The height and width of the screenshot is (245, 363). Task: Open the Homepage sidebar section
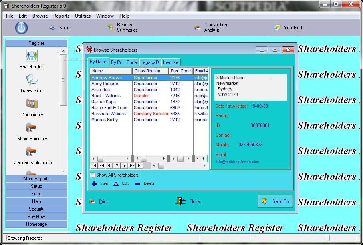click(36, 224)
